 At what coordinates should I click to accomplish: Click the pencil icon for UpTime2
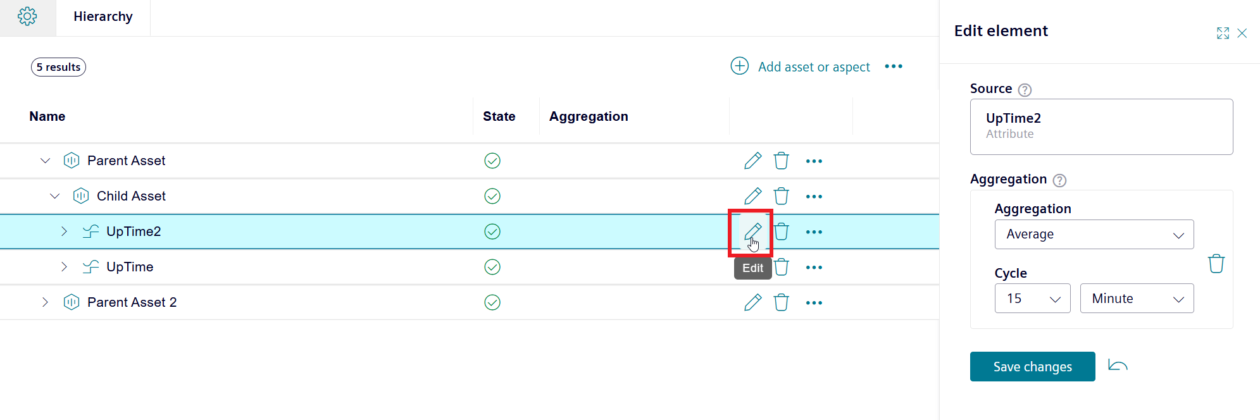pos(752,232)
